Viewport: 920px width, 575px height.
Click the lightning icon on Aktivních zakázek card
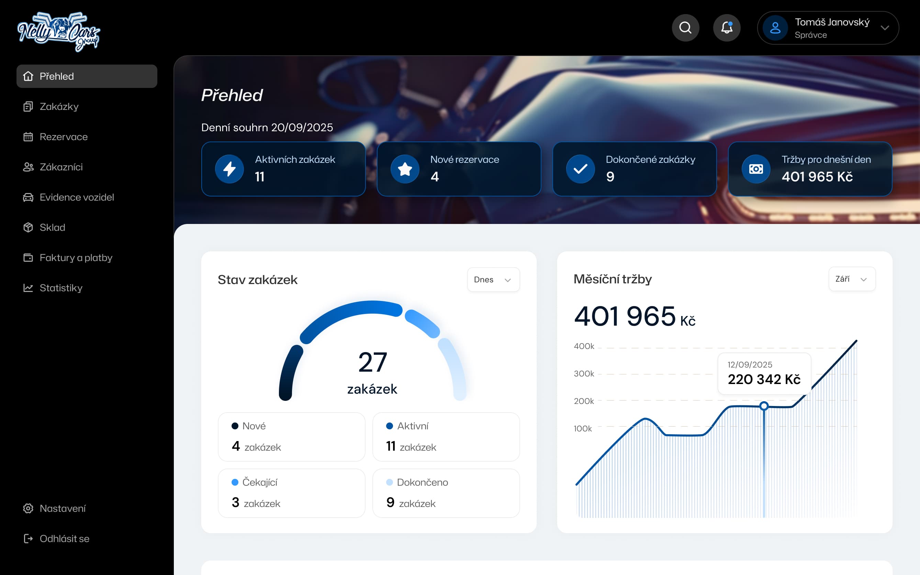coord(229,169)
